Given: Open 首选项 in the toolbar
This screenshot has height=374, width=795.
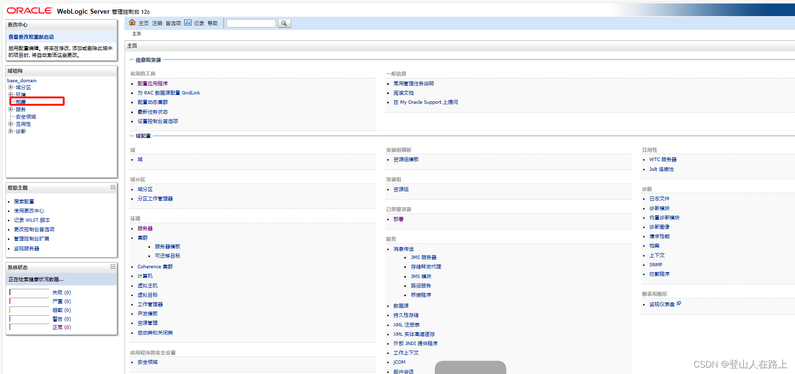Looking at the screenshot, I should pyautogui.click(x=173, y=23).
